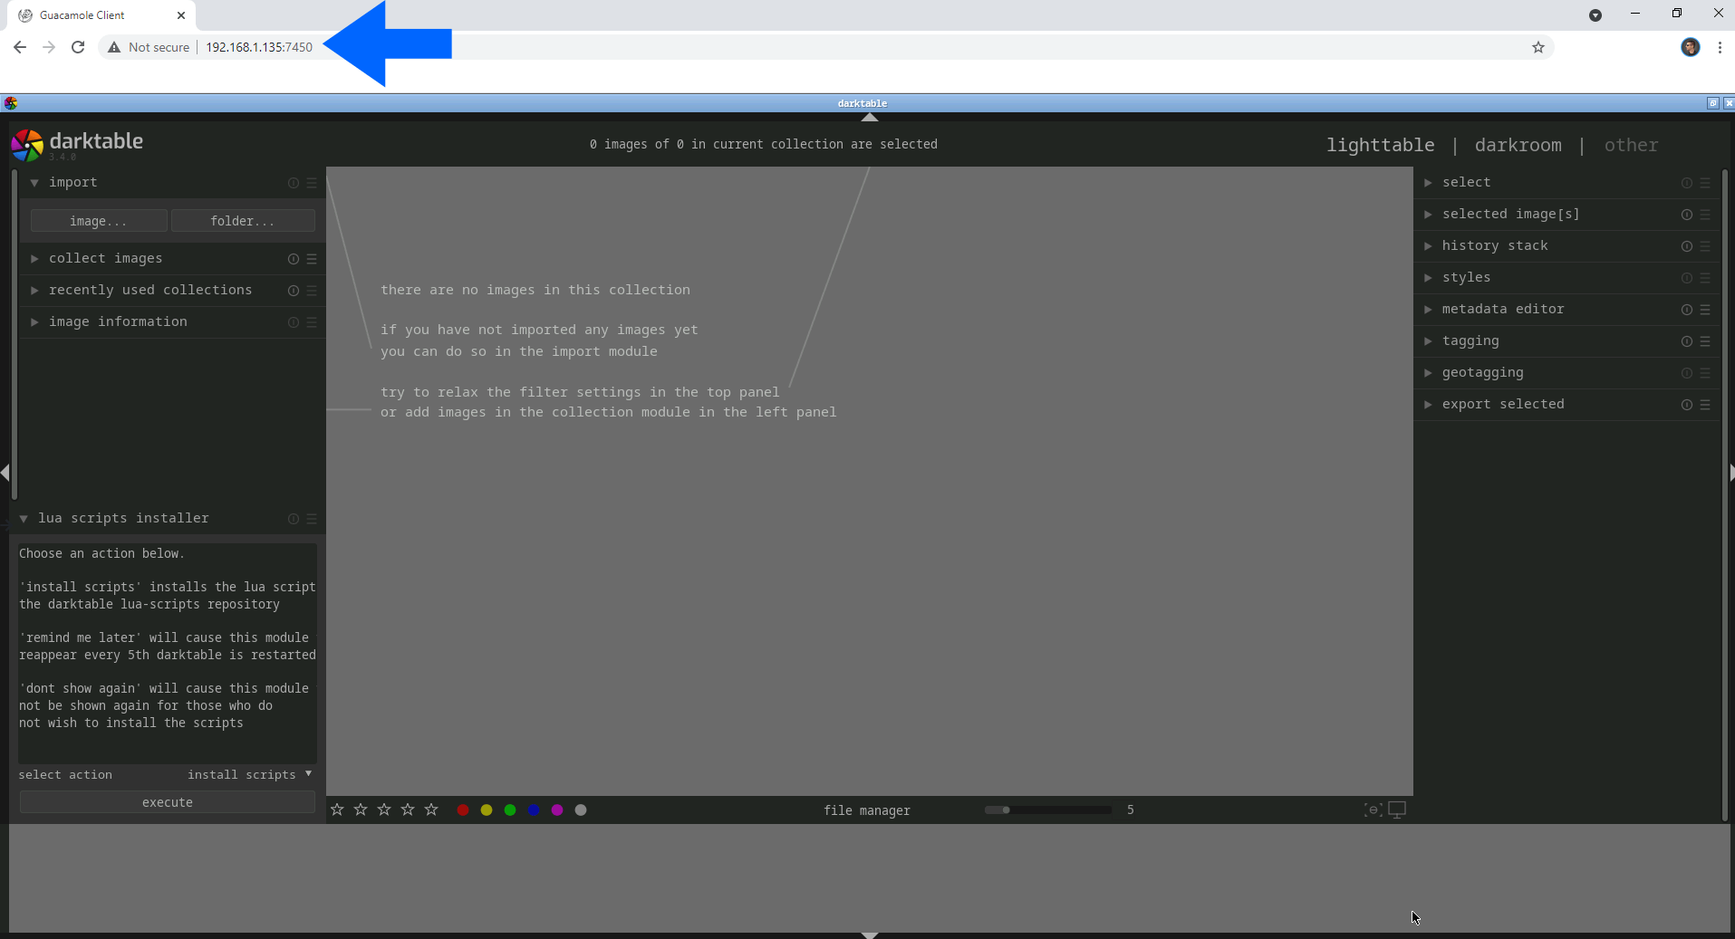
Task: Click the import image... button
Action: (99, 221)
